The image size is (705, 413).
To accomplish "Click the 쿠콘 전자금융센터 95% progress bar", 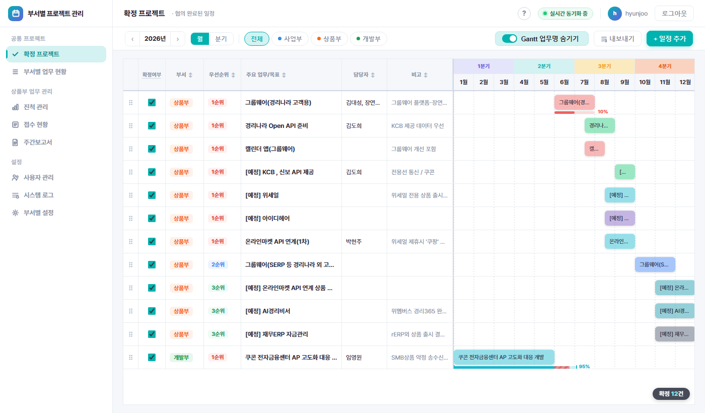I will (x=515, y=367).
